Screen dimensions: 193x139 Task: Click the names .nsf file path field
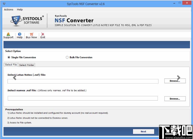(x=83, y=98)
